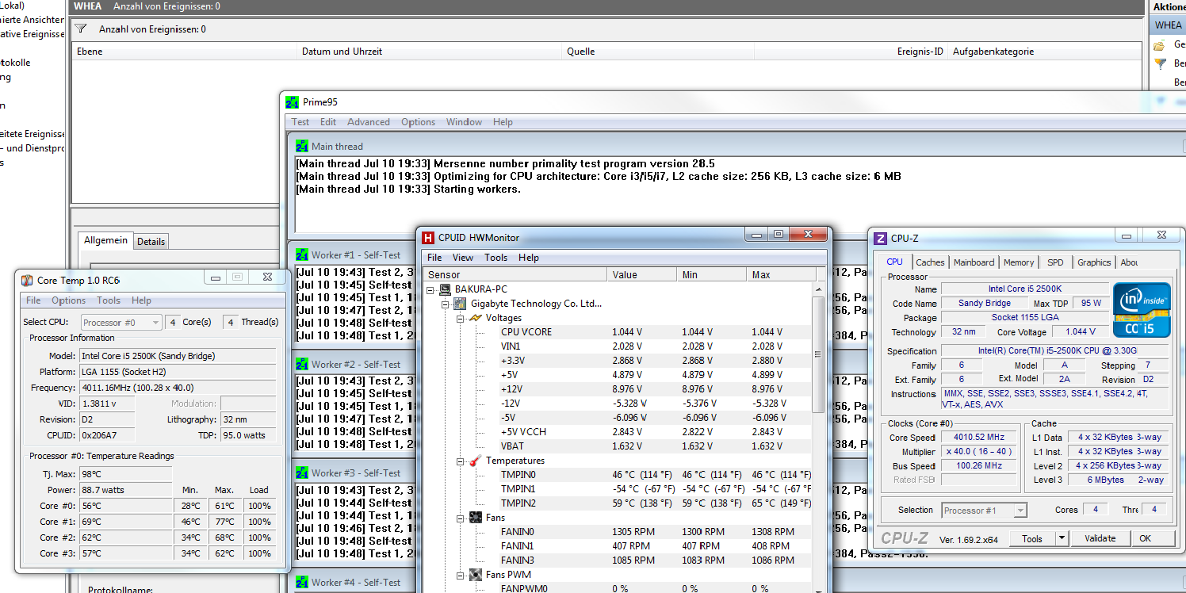Click the Worker #2 Self-Test window icon
The width and height of the screenshot is (1186, 593).
pos(301,364)
